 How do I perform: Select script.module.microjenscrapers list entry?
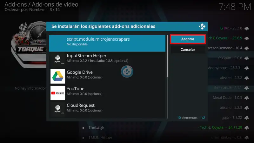click(x=107, y=43)
